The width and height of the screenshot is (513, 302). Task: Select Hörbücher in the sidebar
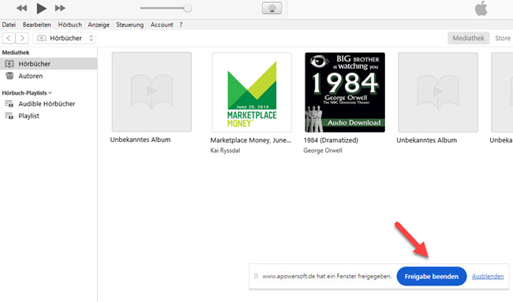pos(48,64)
